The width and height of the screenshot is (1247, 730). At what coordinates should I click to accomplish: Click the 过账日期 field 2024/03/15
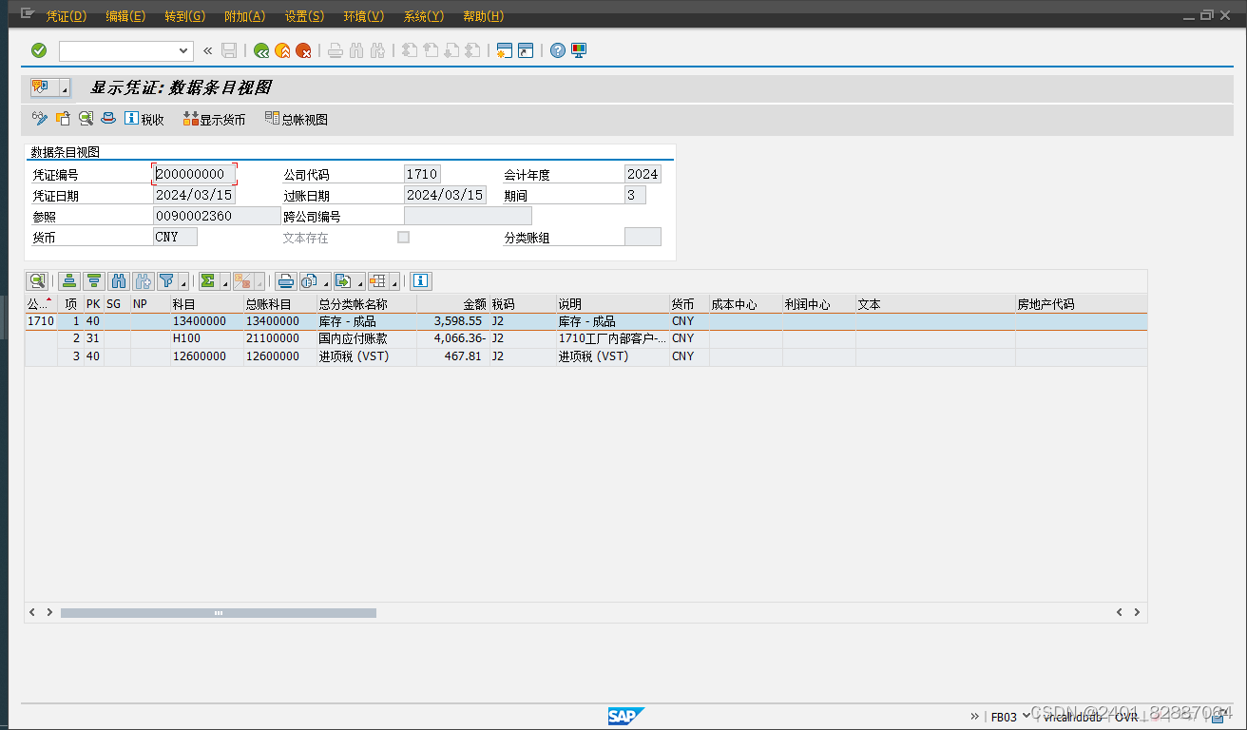point(445,195)
